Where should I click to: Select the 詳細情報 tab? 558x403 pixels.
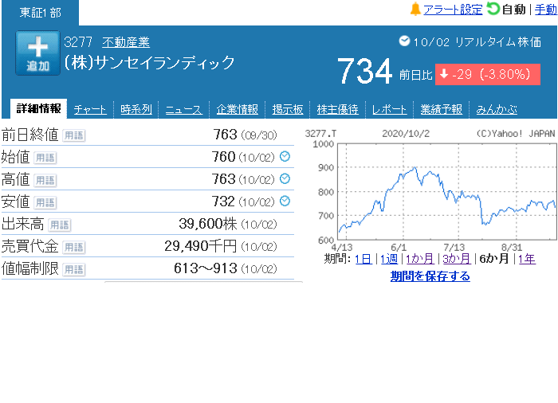coord(38,108)
